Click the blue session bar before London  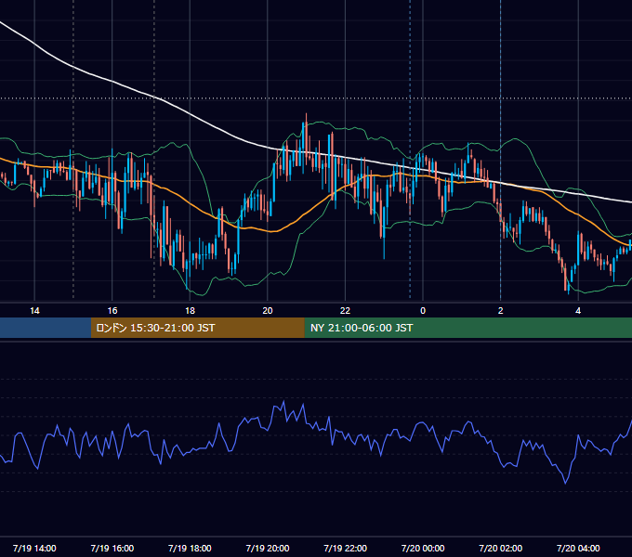click(x=46, y=328)
